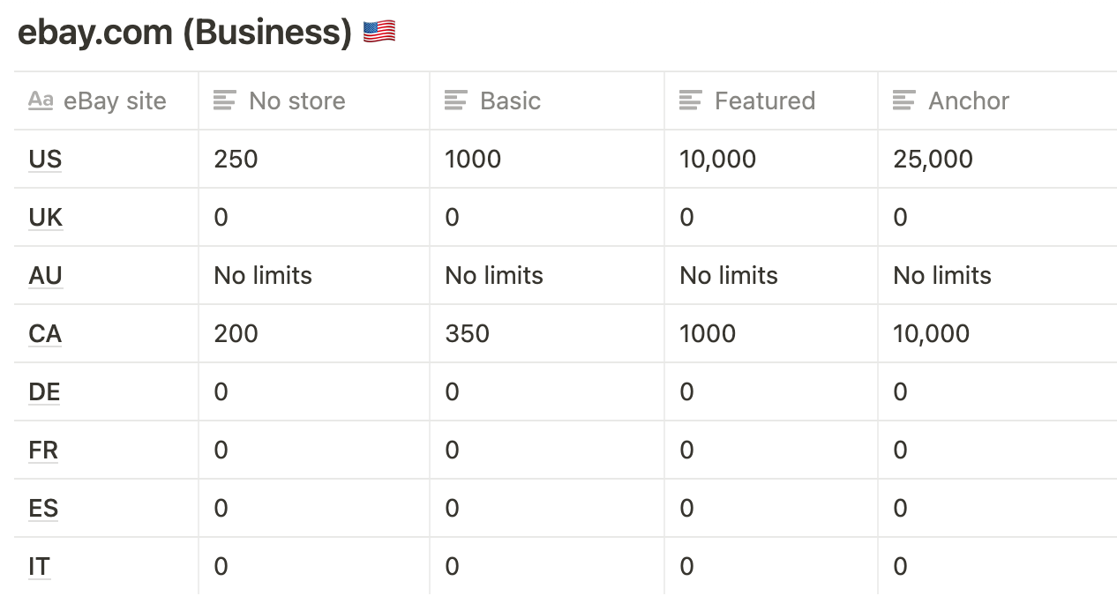Open the DE row page
1117x596 pixels.
click(x=44, y=391)
